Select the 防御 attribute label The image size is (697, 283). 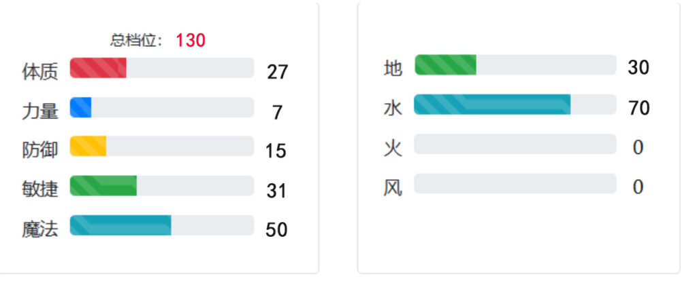click(x=40, y=150)
